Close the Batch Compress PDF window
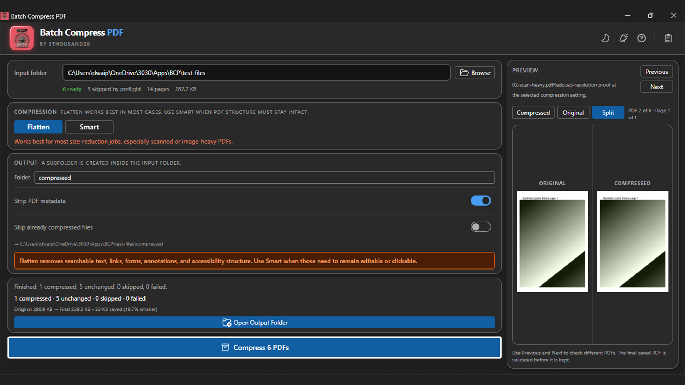 (674, 16)
